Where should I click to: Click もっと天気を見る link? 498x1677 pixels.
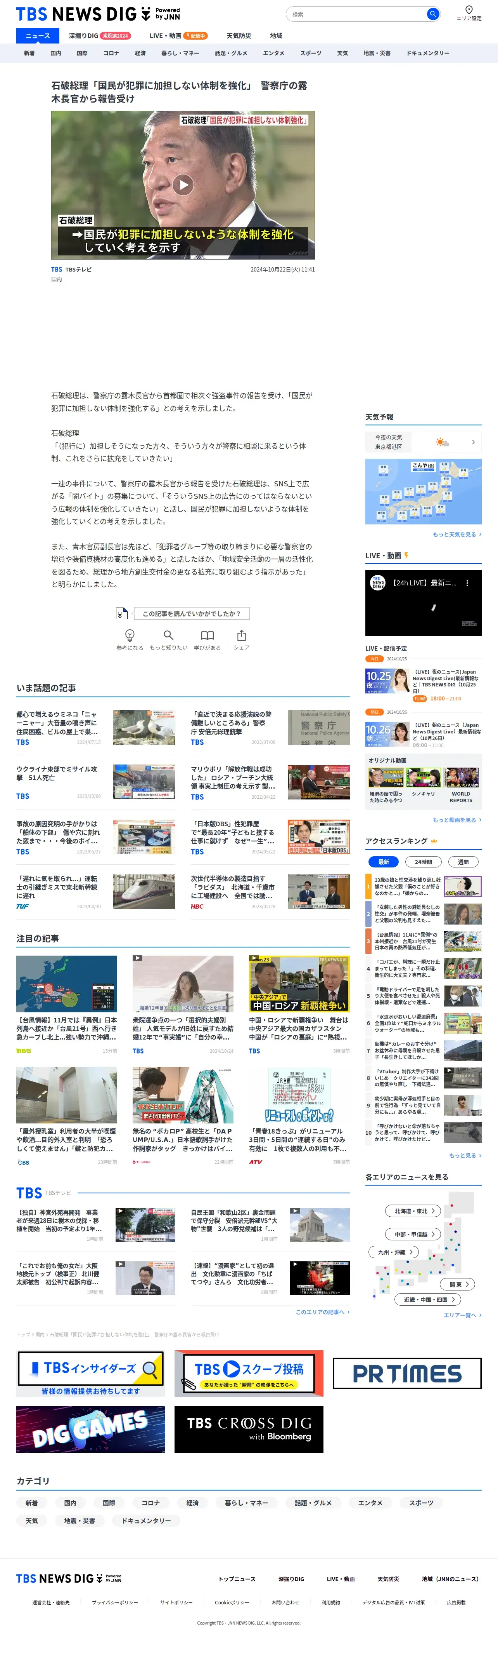click(x=457, y=535)
